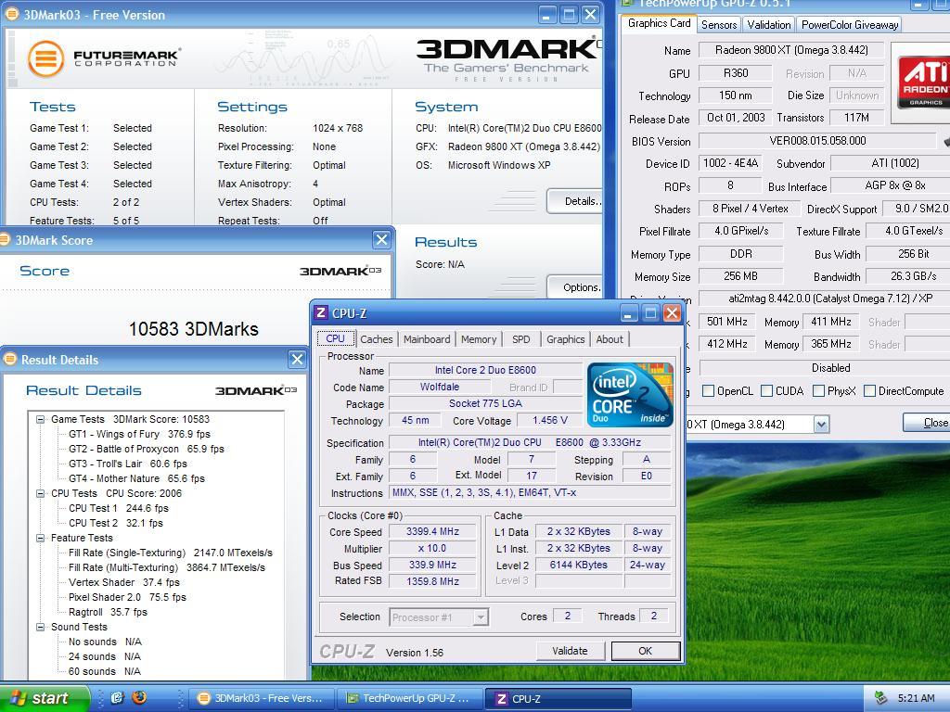
Task: Minimize the CPU-Z window
Action: click(x=630, y=313)
